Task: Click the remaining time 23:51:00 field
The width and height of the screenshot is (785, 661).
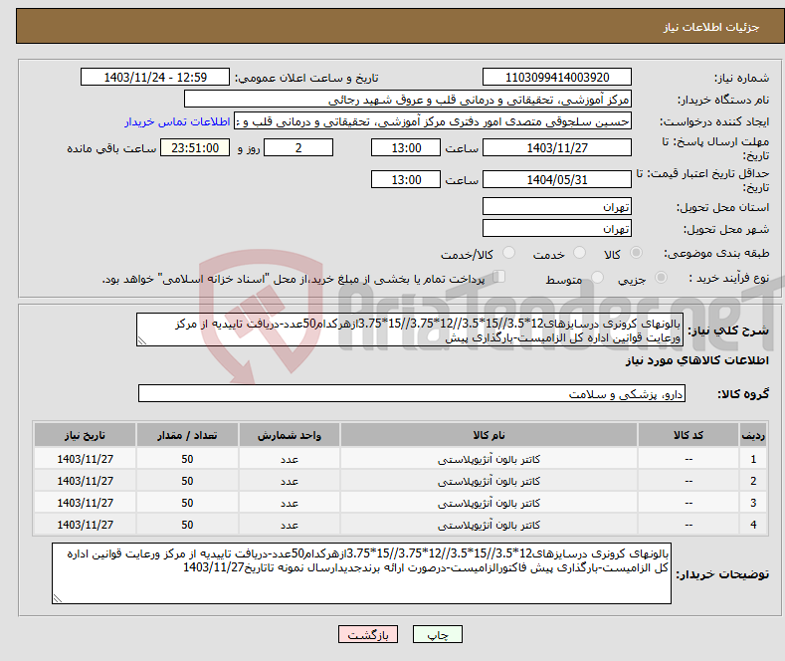Action: (x=195, y=147)
